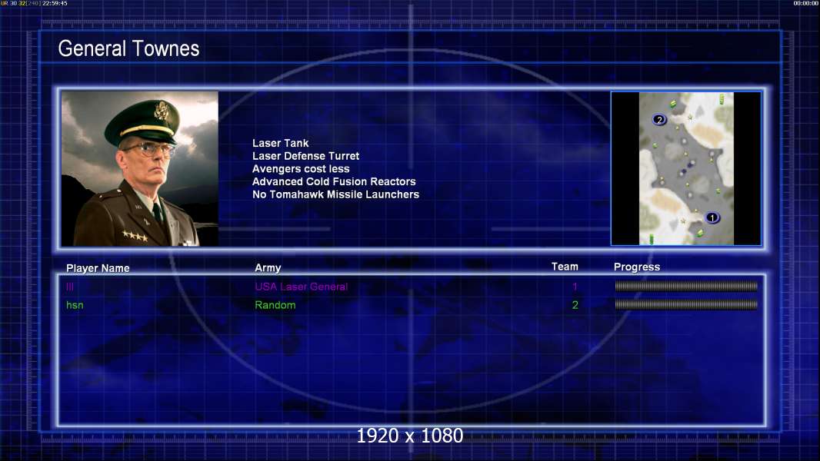Click the Army column header
The width and height of the screenshot is (820, 461).
[x=268, y=268]
